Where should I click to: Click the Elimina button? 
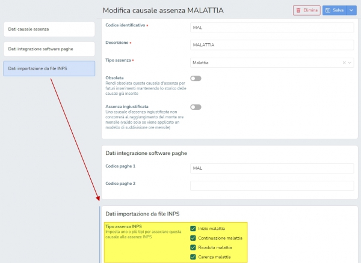[307, 10]
